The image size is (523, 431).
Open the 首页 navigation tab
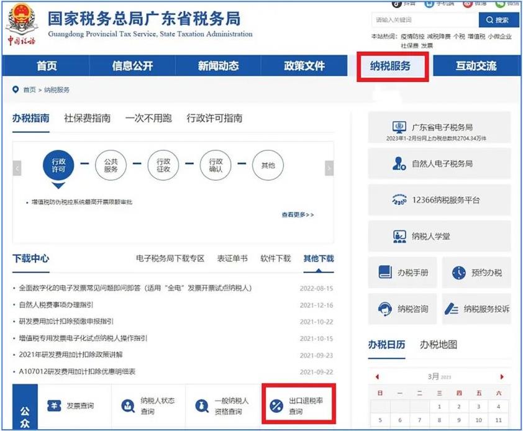[x=47, y=66]
